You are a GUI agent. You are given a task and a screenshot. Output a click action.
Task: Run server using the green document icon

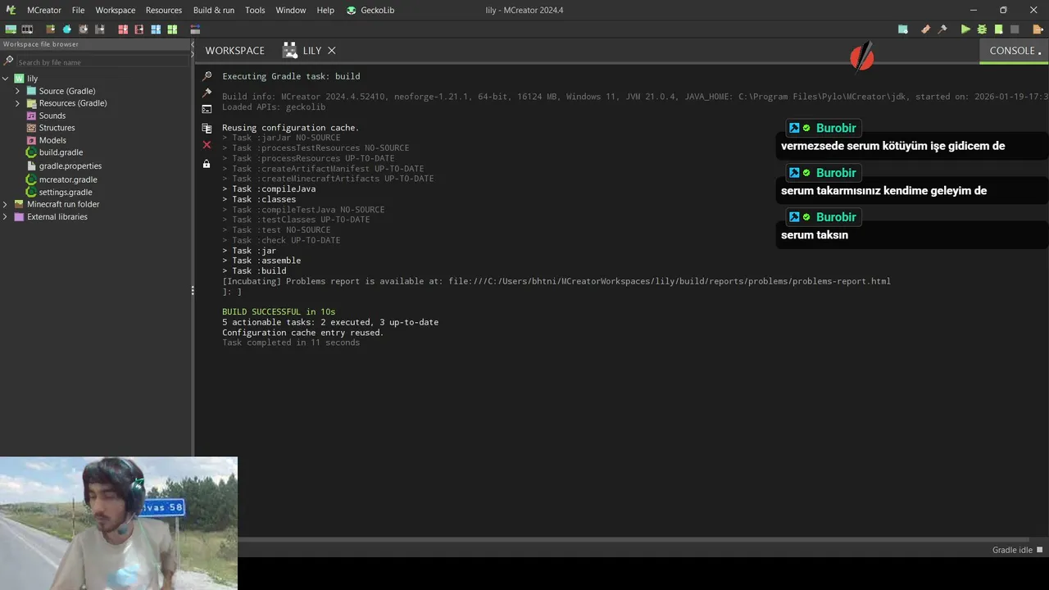click(998, 29)
